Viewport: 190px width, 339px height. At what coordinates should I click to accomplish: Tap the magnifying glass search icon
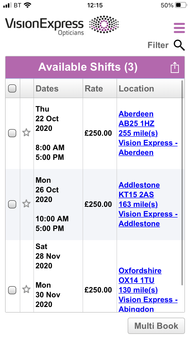(x=179, y=45)
